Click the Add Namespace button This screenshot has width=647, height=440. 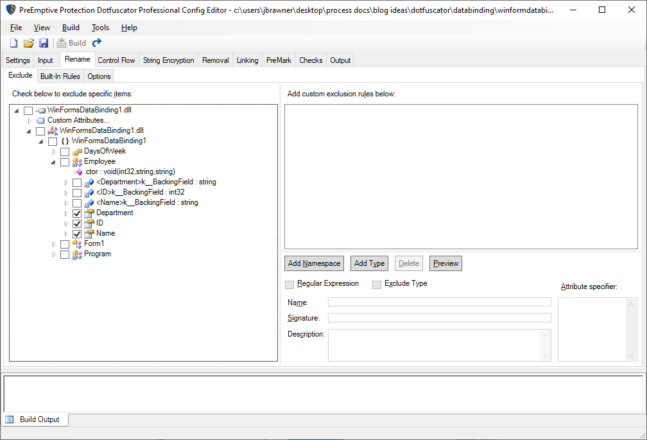(314, 263)
